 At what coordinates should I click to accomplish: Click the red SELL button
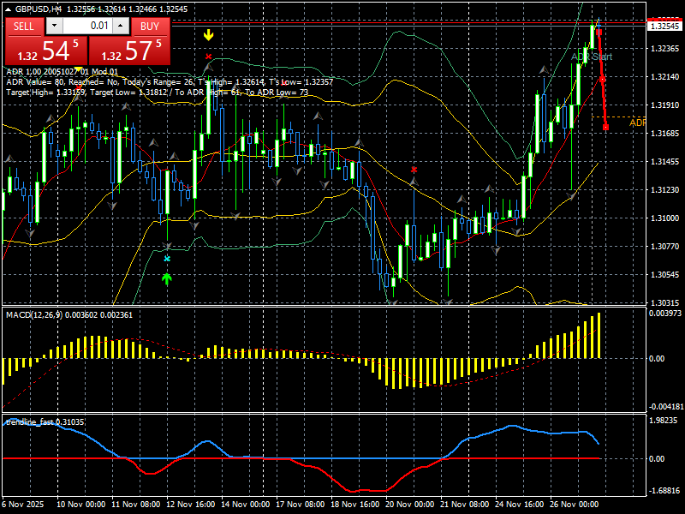click(x=24, y=27)
